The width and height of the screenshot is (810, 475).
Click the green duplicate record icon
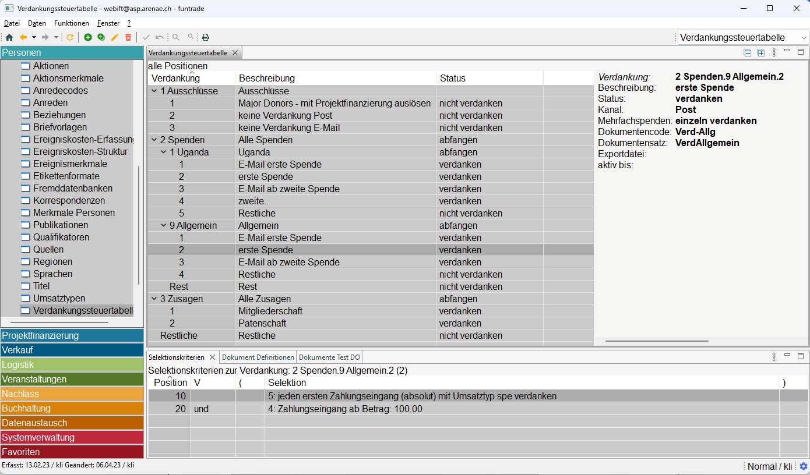click(101, 37)
